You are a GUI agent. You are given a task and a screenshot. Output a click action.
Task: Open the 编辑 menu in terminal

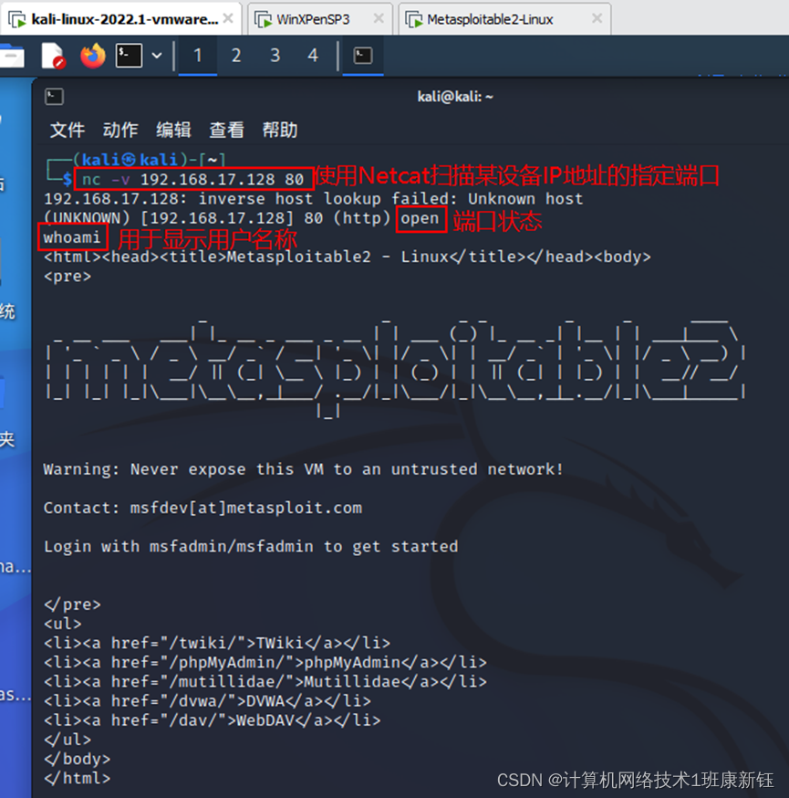[x=173, y=131]
